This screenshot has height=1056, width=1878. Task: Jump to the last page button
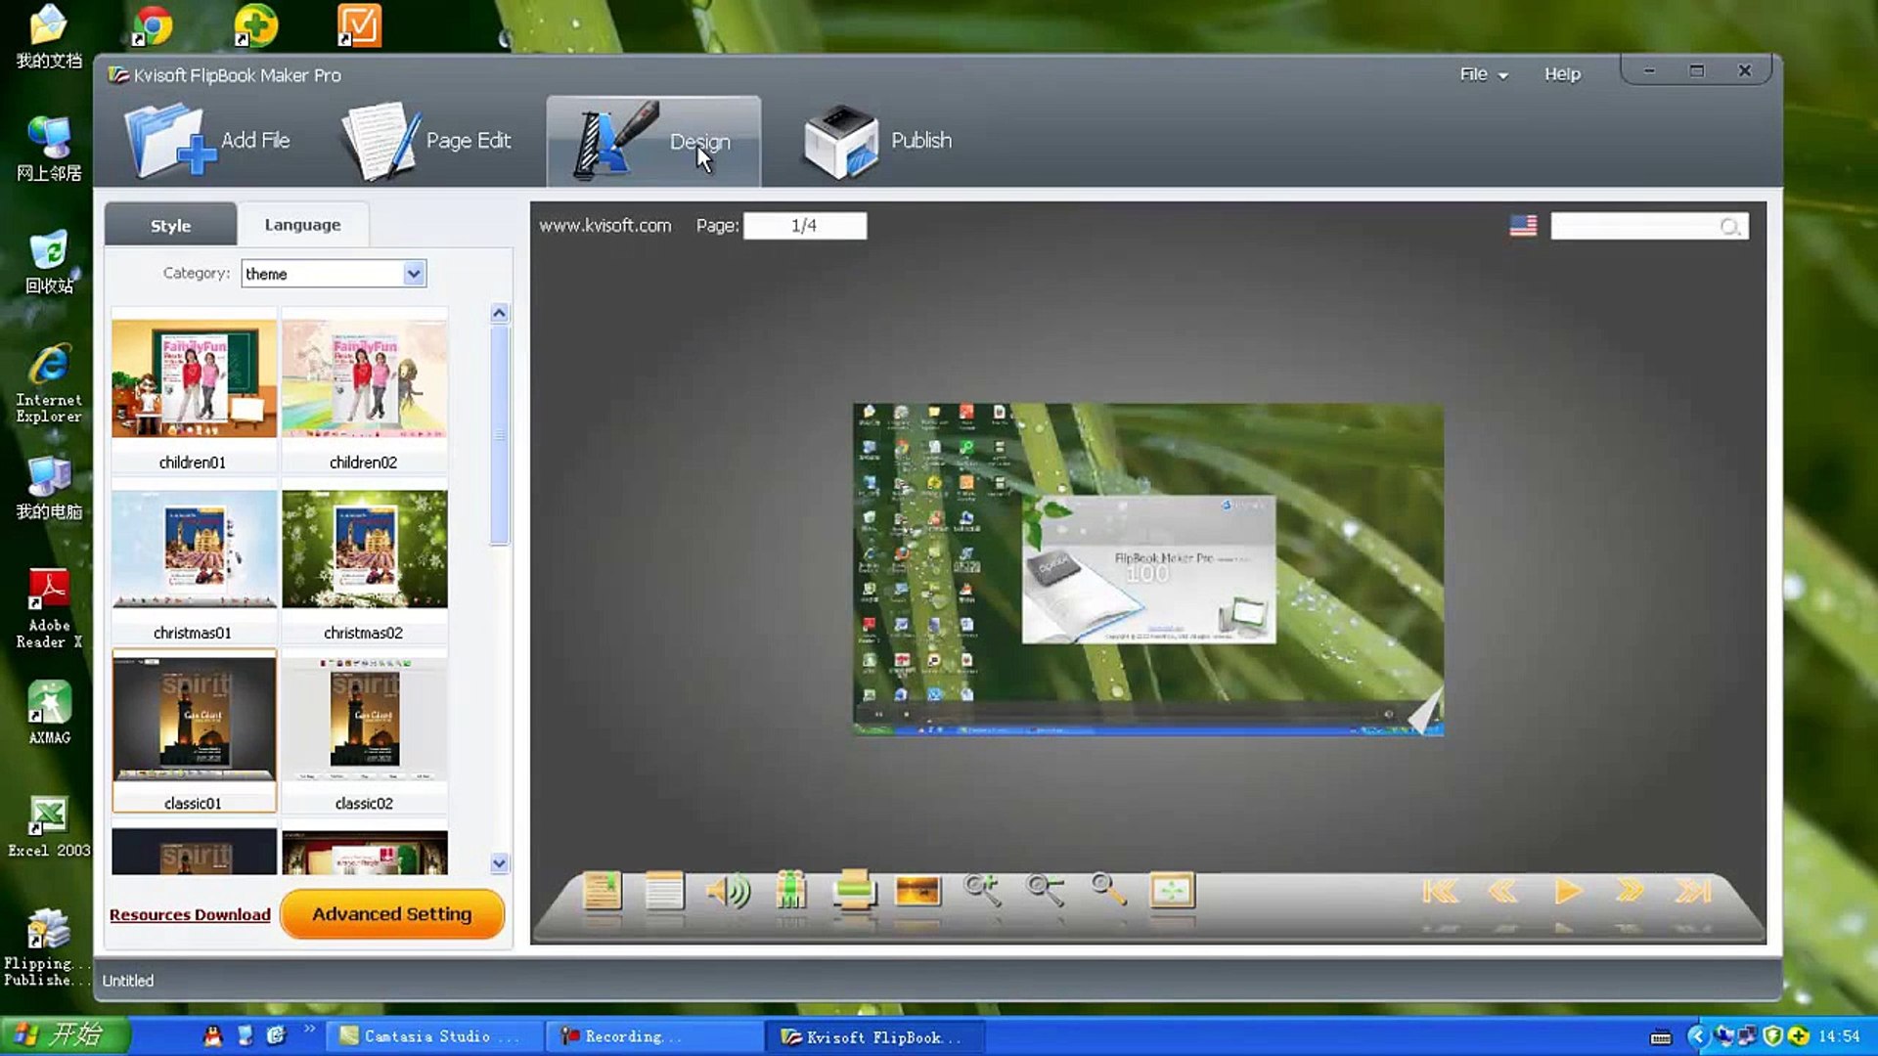1693,891
